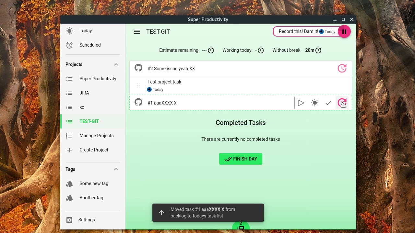Image resolution: width=415 pixels, height=233 pixels.
Task: Click the alarm clock icon next to Scheduled
Action: 69,45
